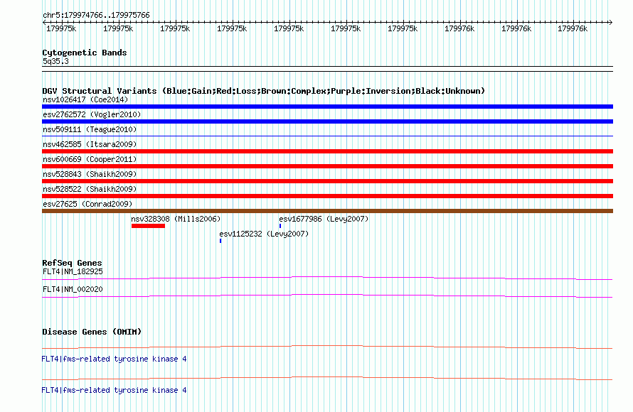The image size is (633, 412).
Task: Open the first FLT4 fms-related tyrosine kinase 4 link
Action: pyautogui.click(x=114, y=359)
